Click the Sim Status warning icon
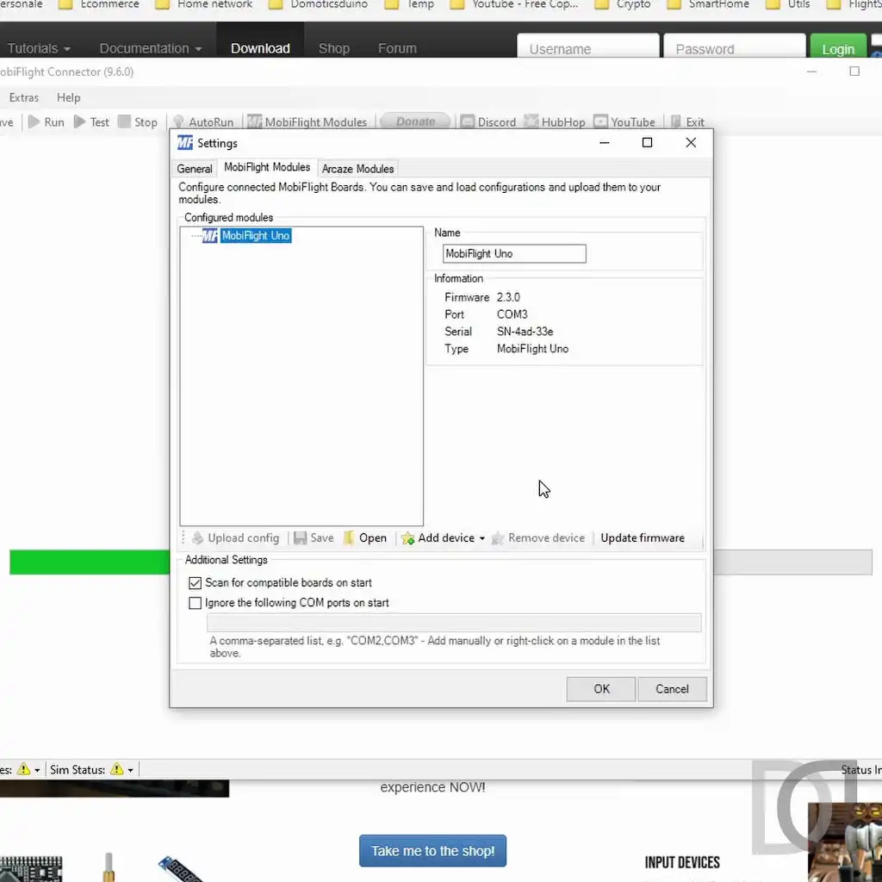 pyautogui.click(x=117, y=769)
